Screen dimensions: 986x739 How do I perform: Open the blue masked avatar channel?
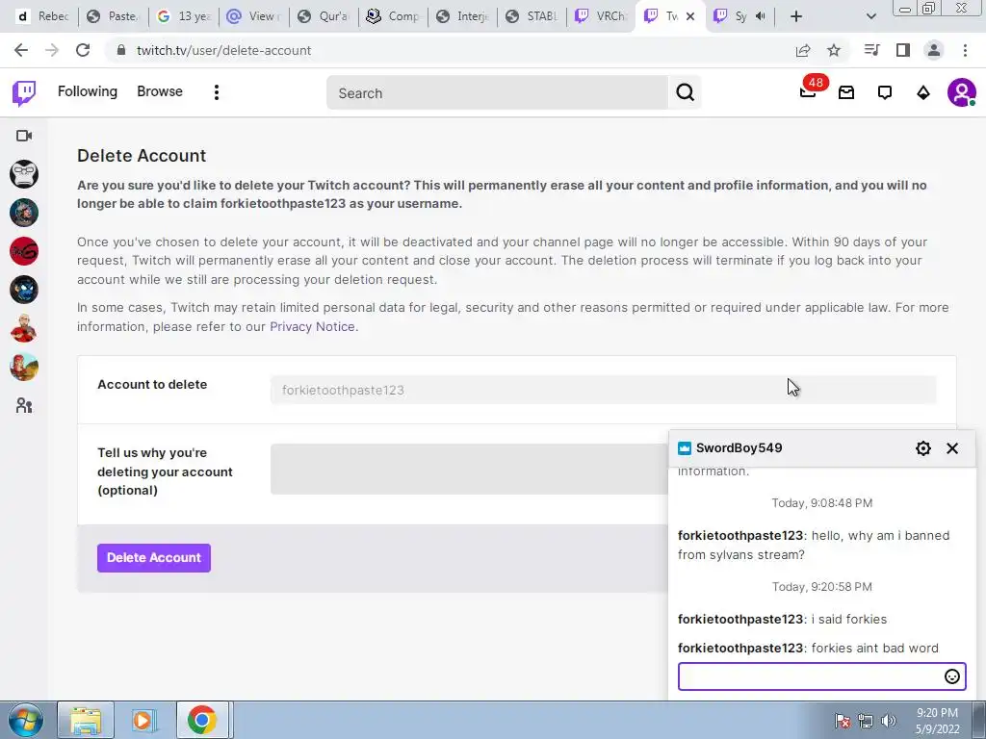24,290
